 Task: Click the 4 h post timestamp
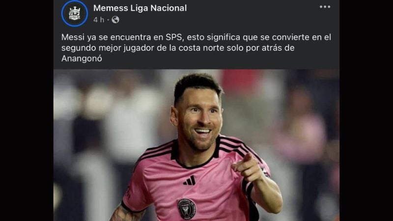point(99,20)
